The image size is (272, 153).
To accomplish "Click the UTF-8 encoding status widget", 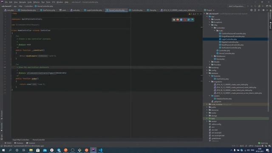I will pos(251,146).
